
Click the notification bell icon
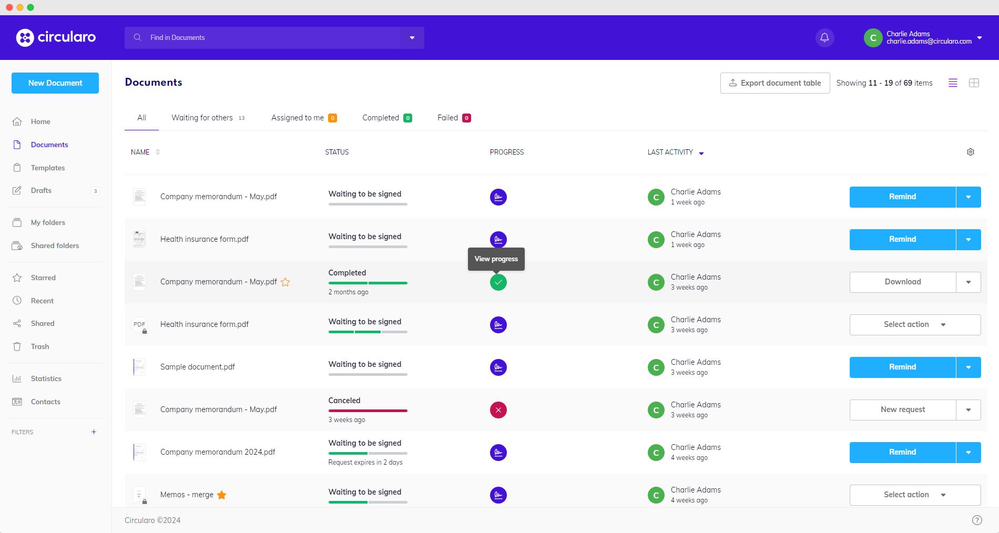824,38
